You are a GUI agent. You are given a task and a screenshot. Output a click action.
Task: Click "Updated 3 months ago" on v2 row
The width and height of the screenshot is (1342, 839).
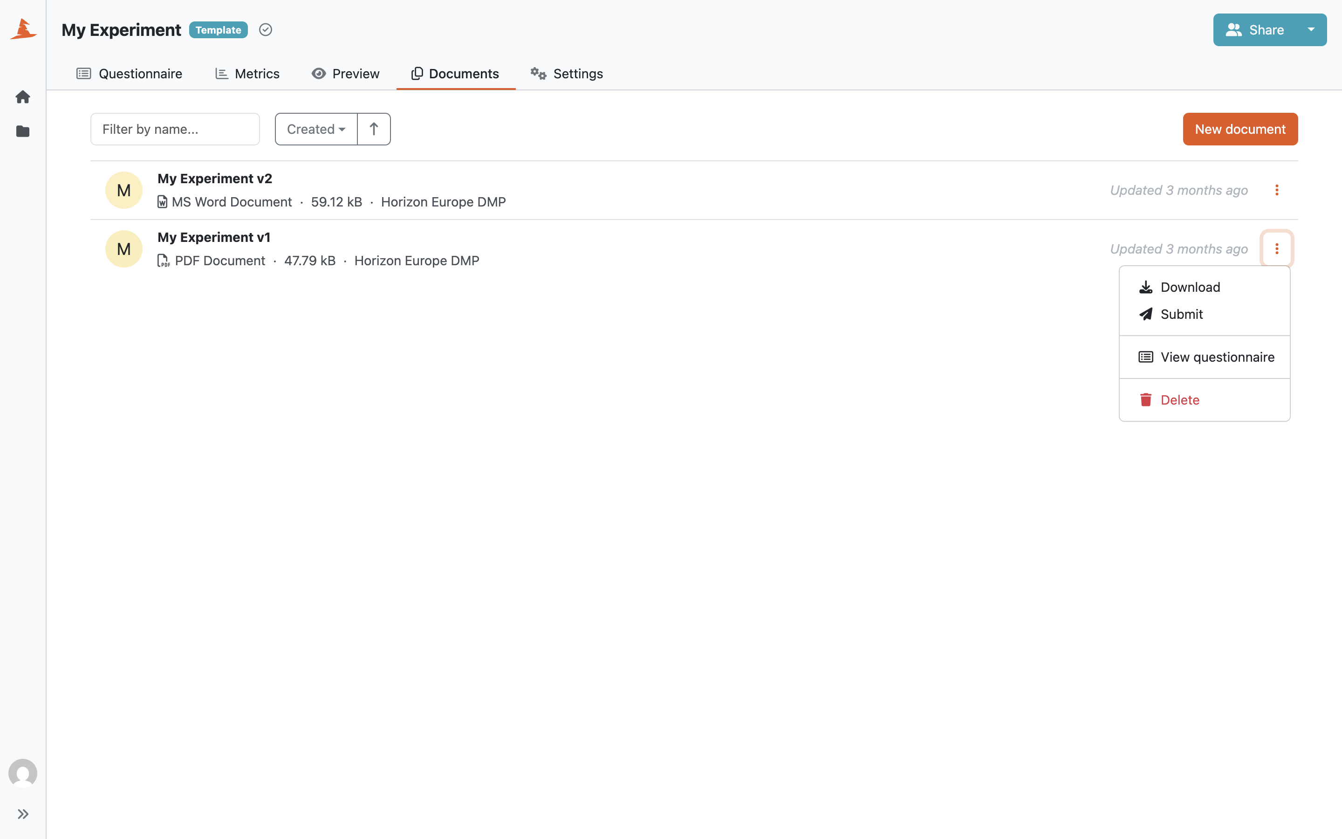tap(1179, 190)
